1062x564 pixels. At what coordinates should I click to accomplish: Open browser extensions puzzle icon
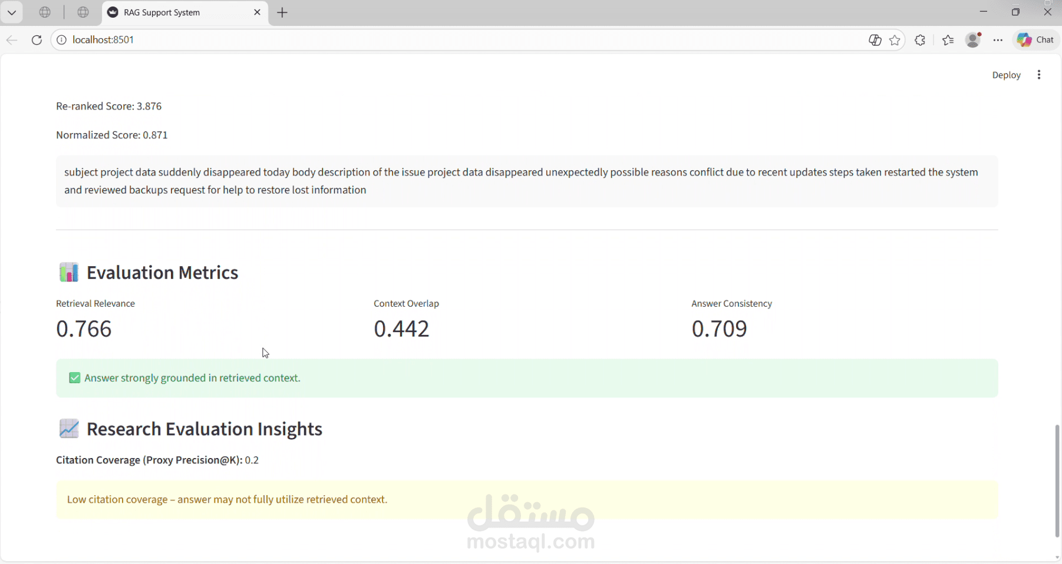(x=920, y=40)
